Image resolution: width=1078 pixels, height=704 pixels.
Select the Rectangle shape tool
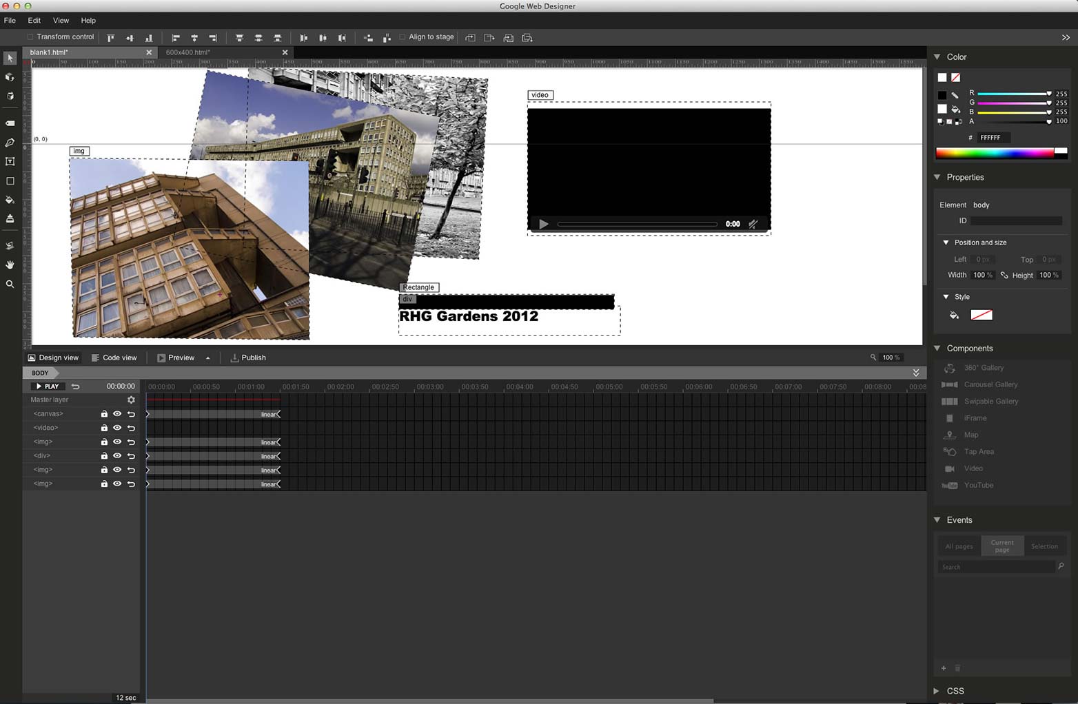point(10,181)
